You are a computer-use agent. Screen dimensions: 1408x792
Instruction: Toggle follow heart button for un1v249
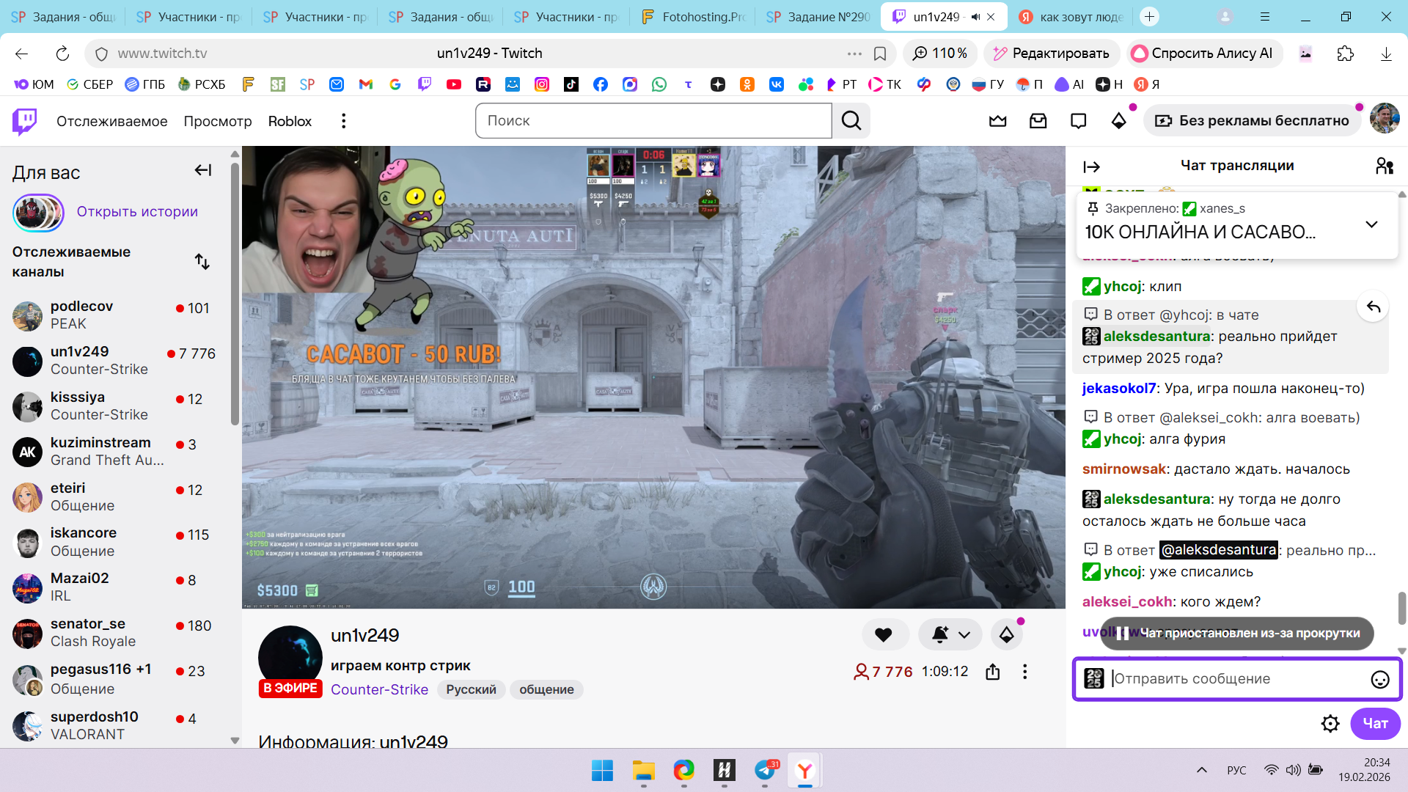click(884, 635)
